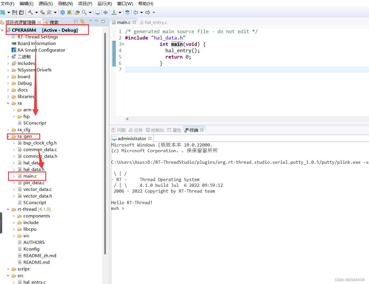Expand the Debug folder
The width and height of the screenshot is (369, 284).
8,83
